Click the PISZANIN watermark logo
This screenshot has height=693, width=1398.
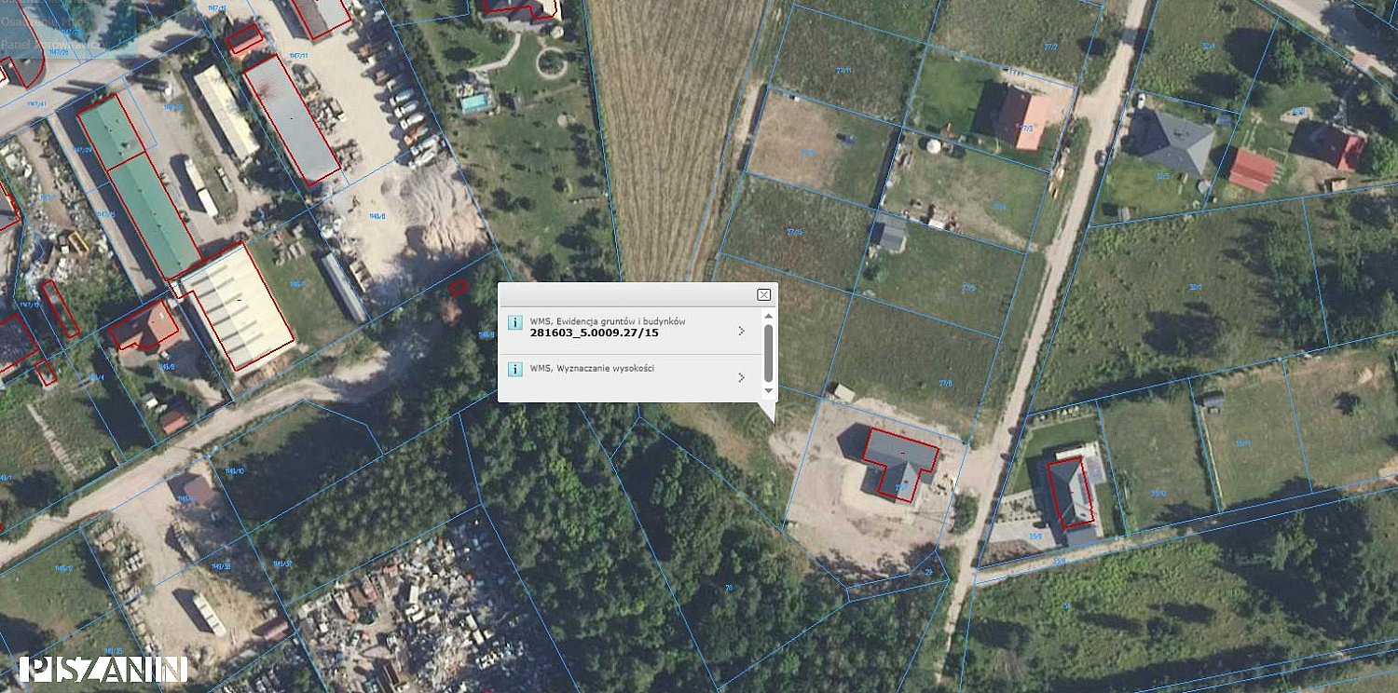(103, 669)
